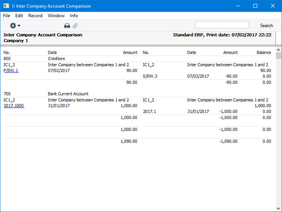The image size is (282, 212).
Task: Minimize the report window
Action: (238, 6)
